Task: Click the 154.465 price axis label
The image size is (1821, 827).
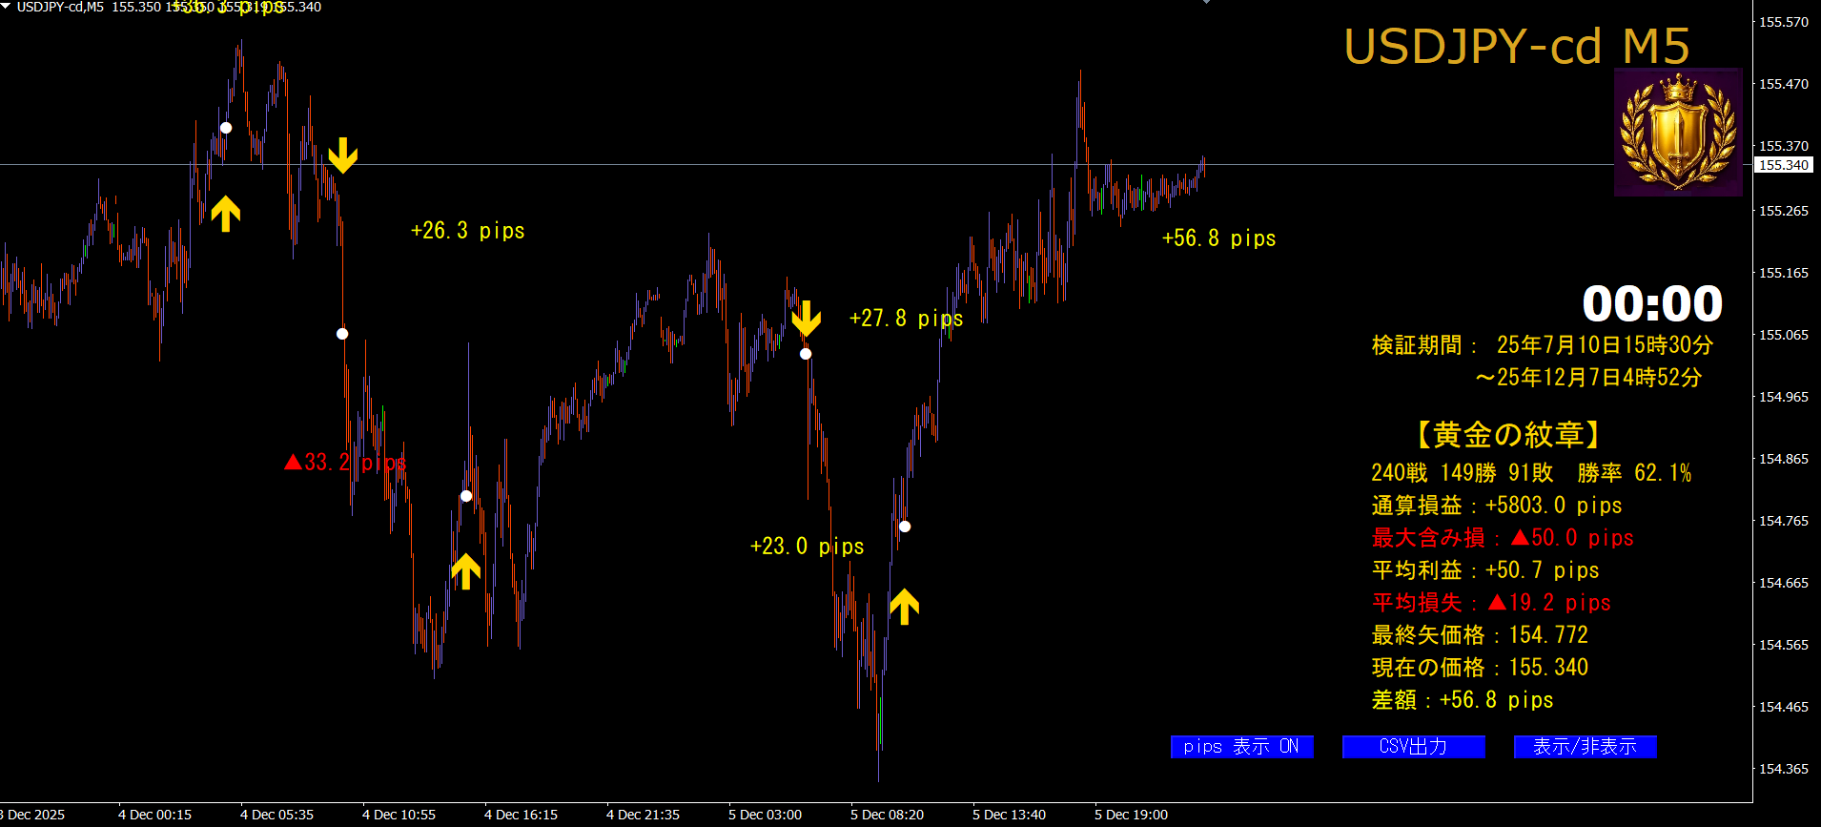Action: pos(1784,707)
